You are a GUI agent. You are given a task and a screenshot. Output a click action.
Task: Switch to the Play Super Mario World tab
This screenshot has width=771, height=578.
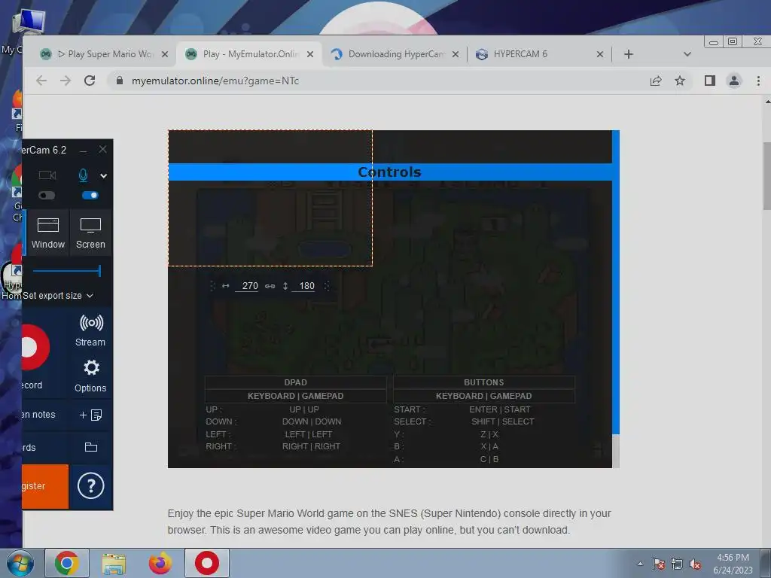point(104,54)
